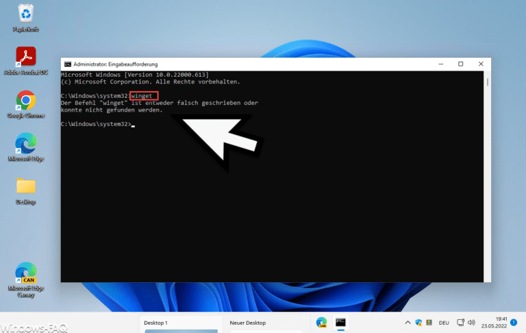The height and width of the screenshot is (333, 526).
Task: Launch Adobe Acrobat DC from desktop
Action: (25, 57)
